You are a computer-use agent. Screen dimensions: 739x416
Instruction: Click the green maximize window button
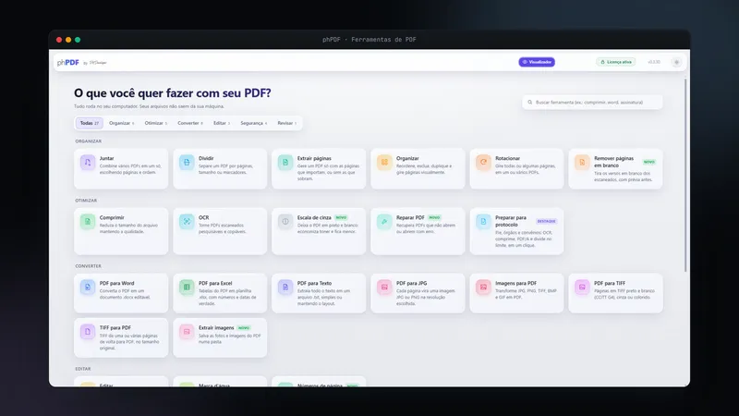78,40
